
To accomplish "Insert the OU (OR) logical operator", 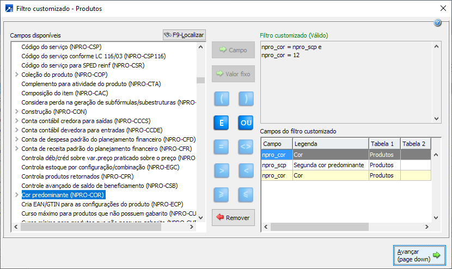I will [246, 123].
